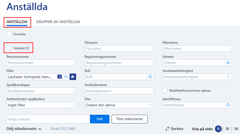Click the Totalt 112 (148) text
This screenshot has height=134, width=240.
tap(63, 129)
